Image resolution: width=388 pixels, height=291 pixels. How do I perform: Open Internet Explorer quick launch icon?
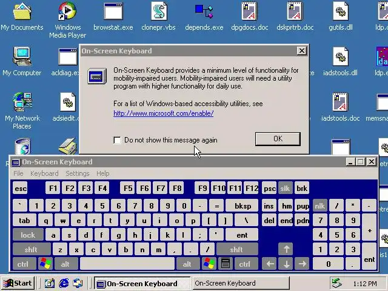64,283
